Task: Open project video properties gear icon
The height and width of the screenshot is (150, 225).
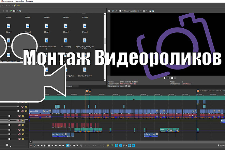Action: [109, 11]
